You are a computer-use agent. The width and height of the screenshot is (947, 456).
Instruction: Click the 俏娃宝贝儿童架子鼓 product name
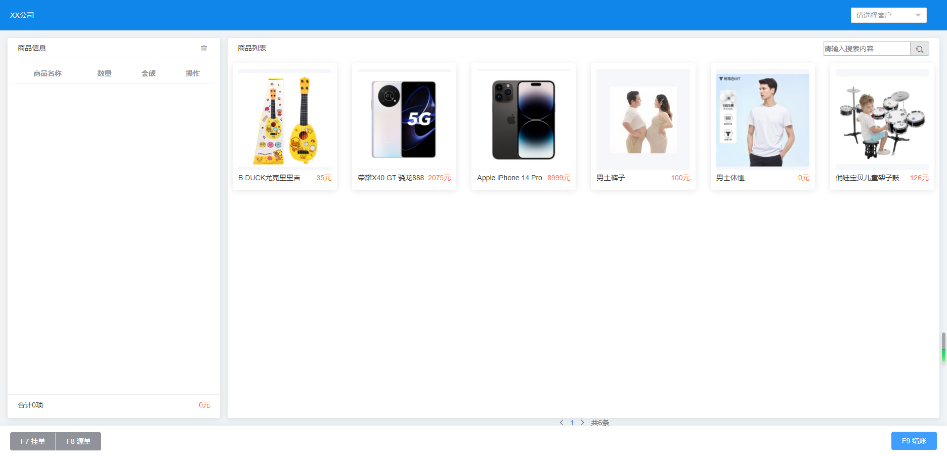(868, 178)
